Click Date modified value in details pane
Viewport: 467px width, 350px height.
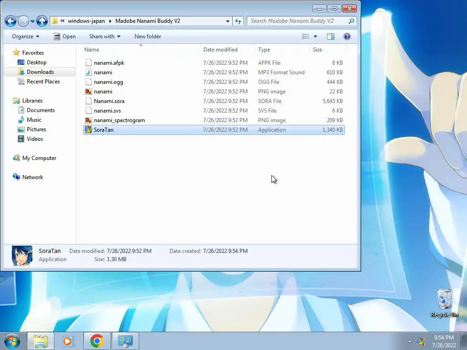pos(129,251)
